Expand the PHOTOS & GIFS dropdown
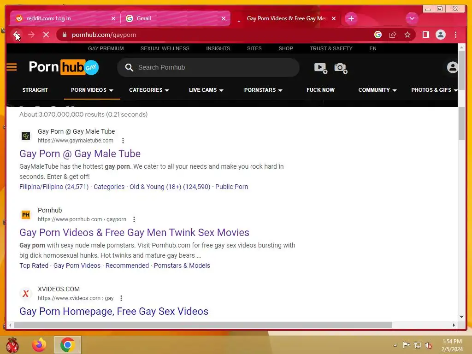 coord(434,90)
